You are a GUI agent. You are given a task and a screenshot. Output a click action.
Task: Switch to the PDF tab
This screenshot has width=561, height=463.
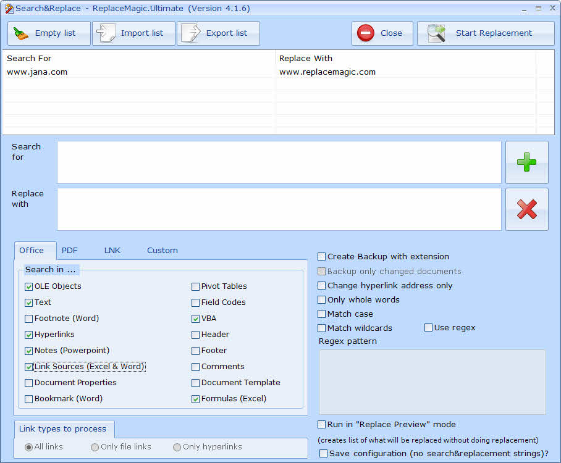coord(69,250)
